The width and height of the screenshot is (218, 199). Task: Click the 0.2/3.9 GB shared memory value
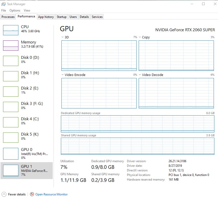pos(103,180)
